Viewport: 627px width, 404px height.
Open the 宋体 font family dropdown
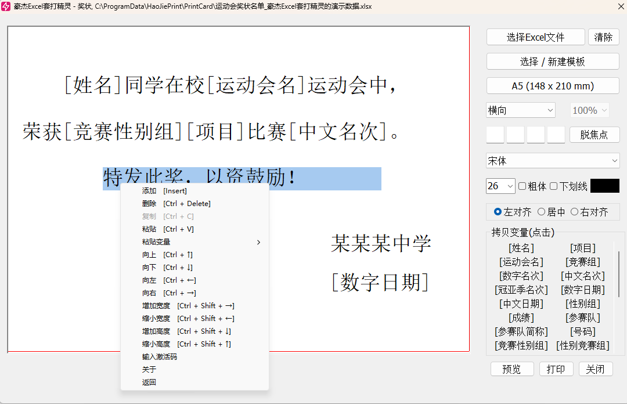pos(552,160)
